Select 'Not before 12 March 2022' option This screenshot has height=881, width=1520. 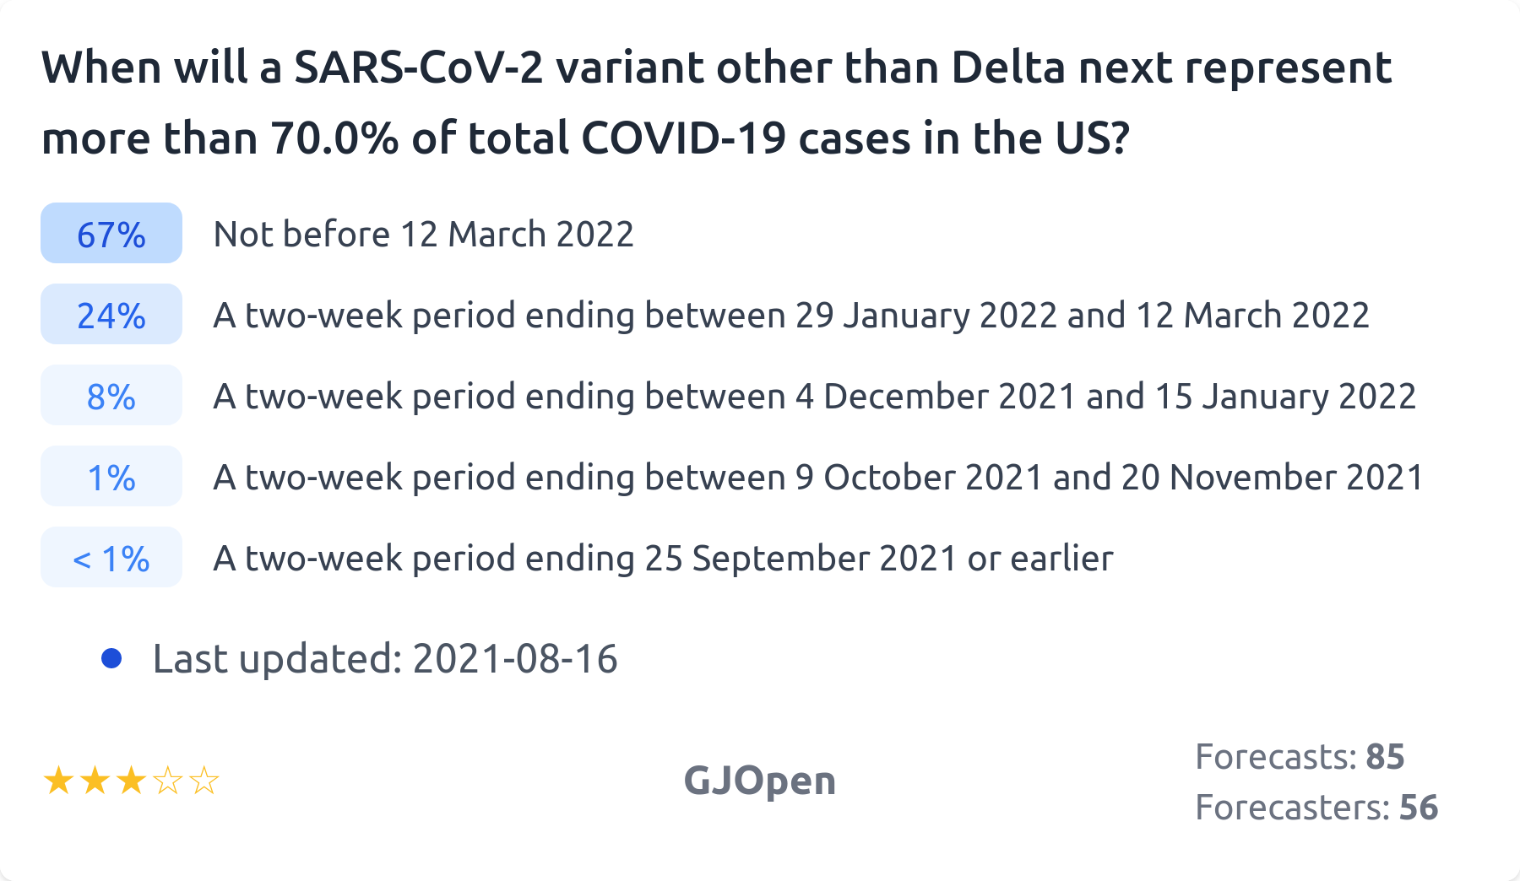tap(423, 234)
